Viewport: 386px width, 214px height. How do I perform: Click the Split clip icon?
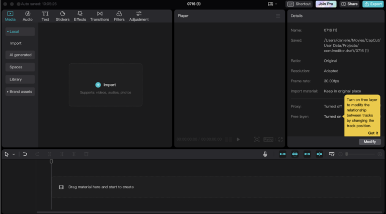click(49, 154)
